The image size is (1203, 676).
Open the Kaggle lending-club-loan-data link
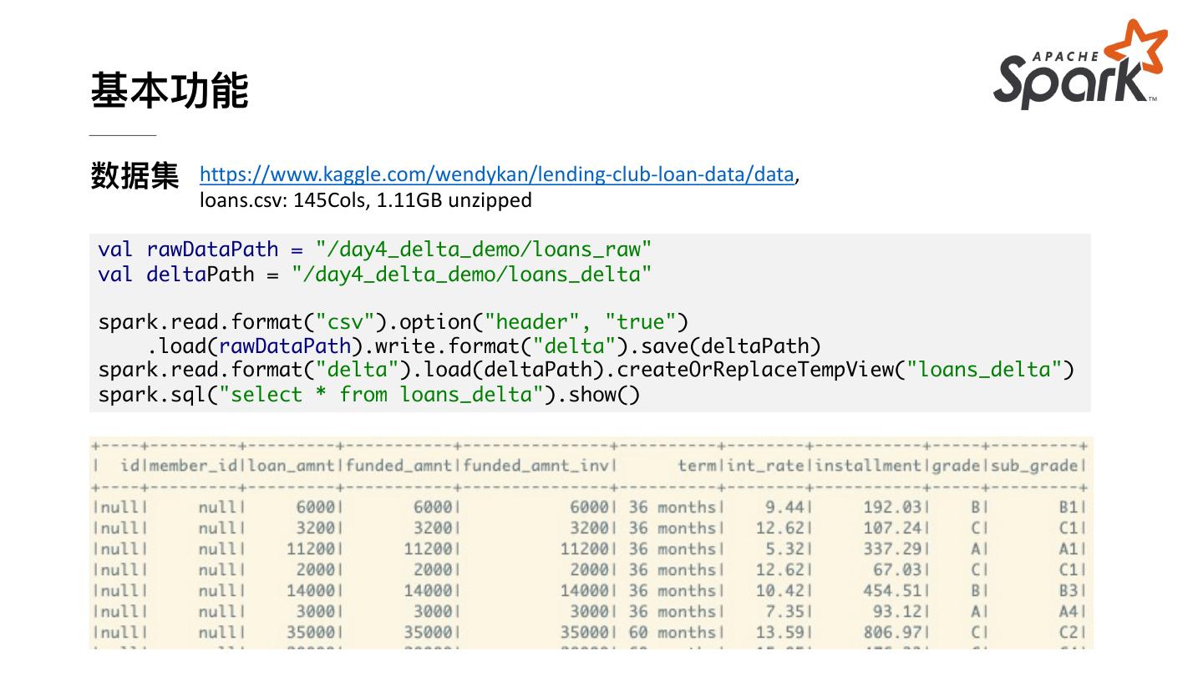coord(496,174)
